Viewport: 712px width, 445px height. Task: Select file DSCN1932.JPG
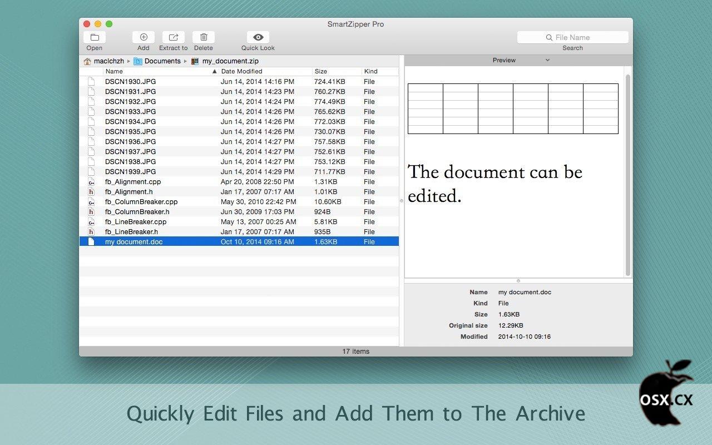coord(239,102)
